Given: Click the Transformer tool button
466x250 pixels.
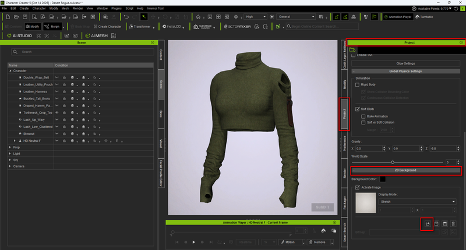Looking at the screenshot, I should tap(140, 27).
